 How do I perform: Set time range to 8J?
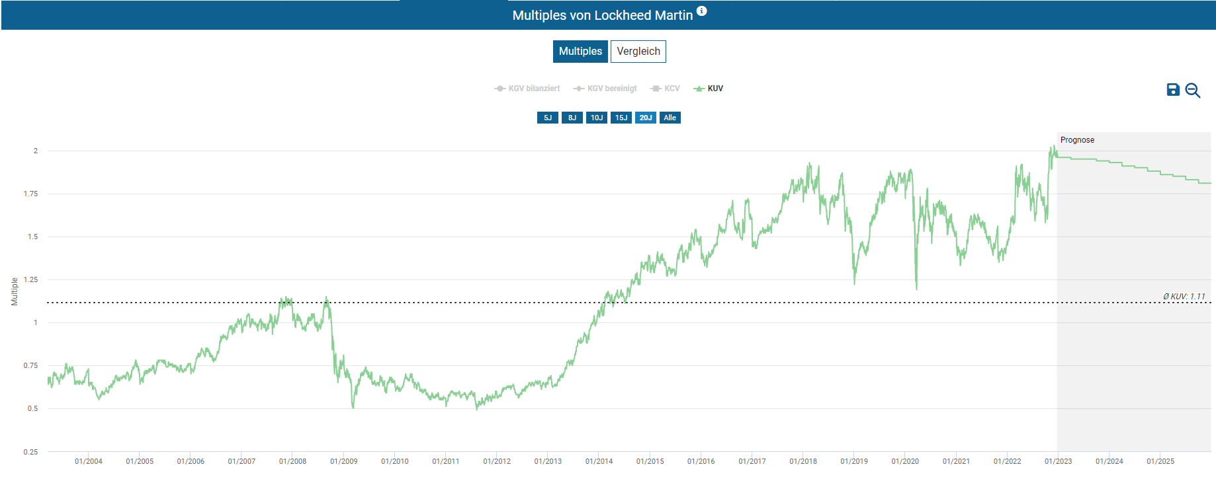572,118
